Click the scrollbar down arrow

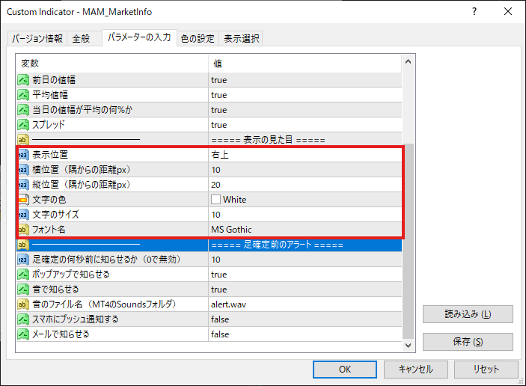[408, 345]
